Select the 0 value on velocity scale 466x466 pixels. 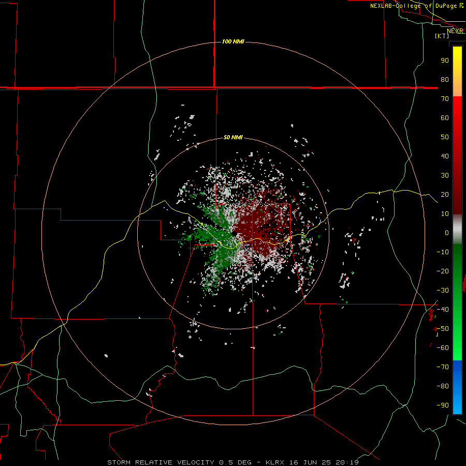pos(447,232)
